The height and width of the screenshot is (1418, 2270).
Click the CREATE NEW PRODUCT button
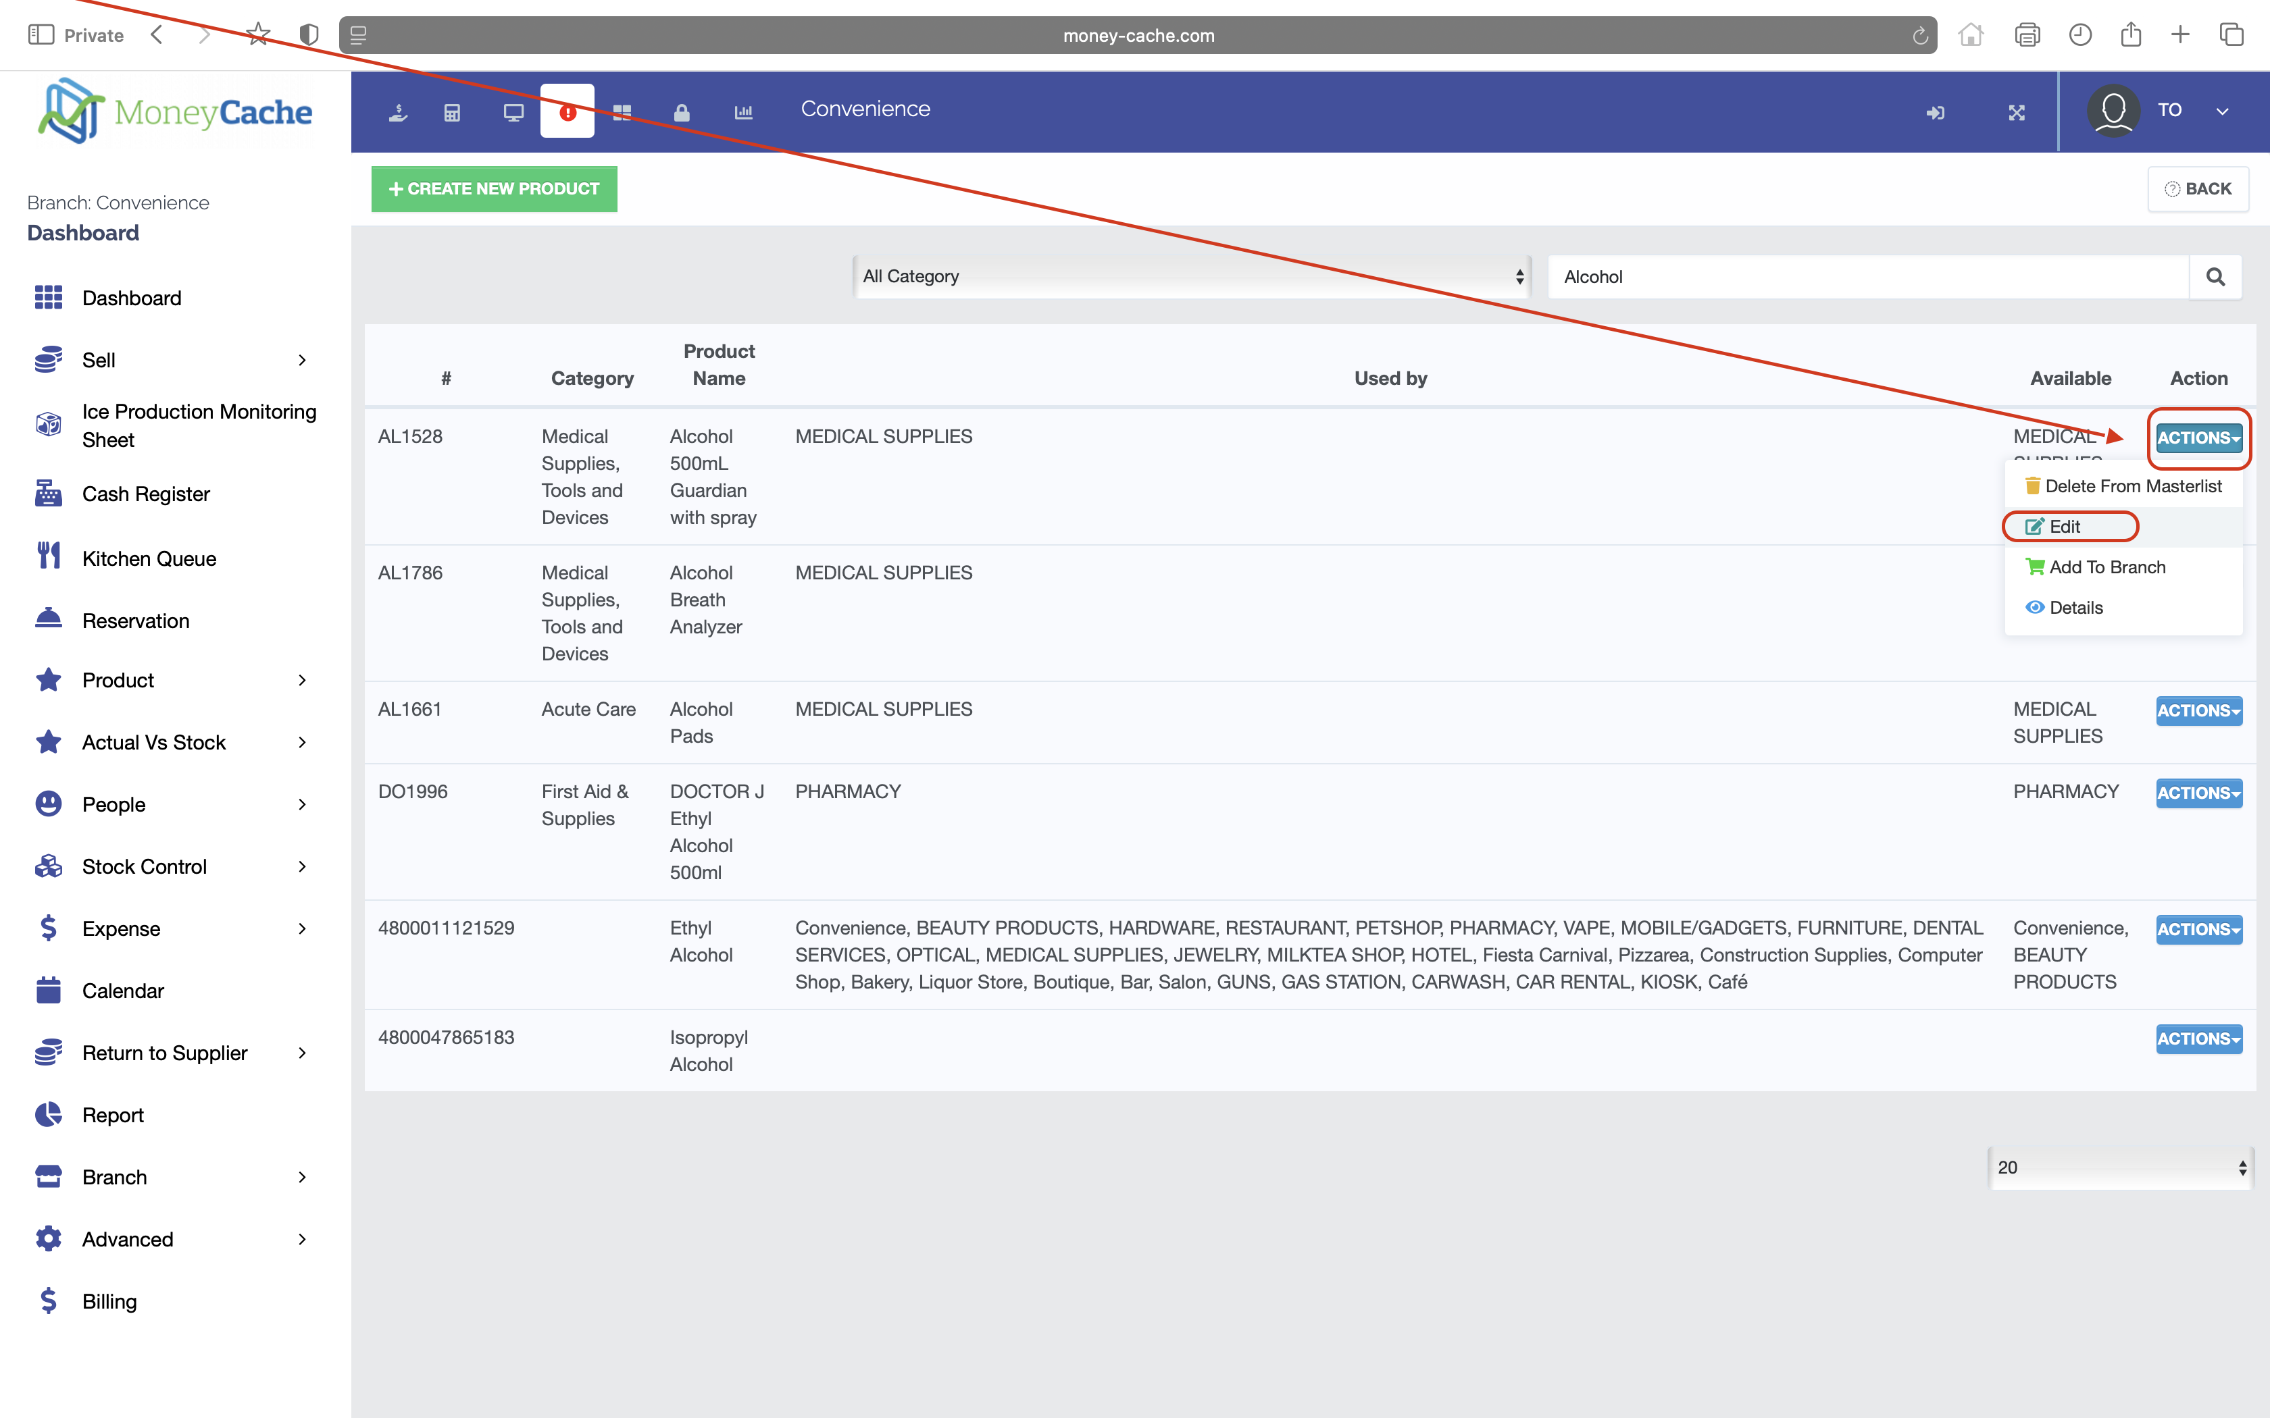(x=495, y=188)
